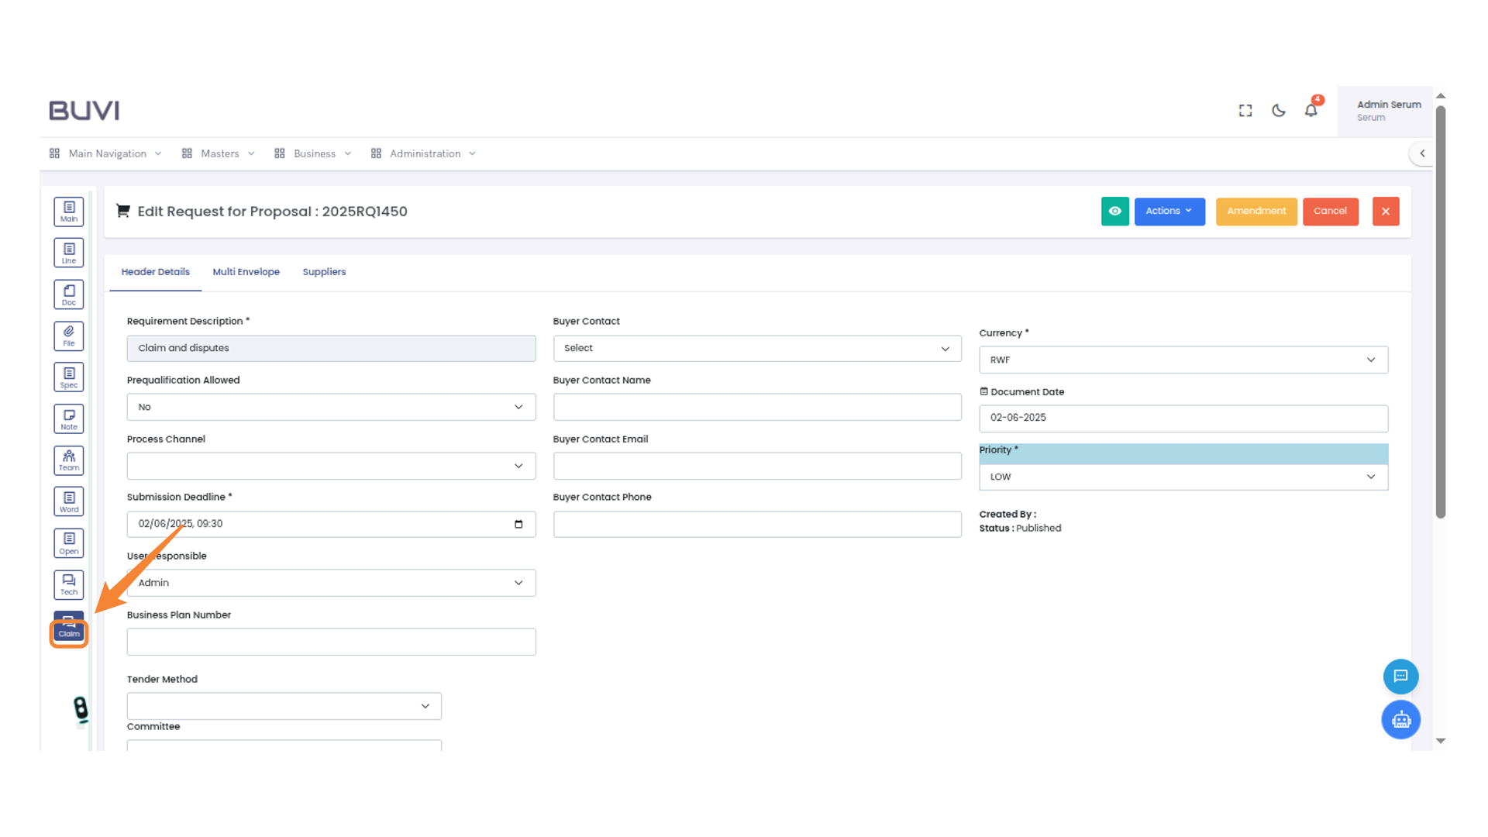The width and height of the screenshot is (1488, 837).
Task: Select the Note sidebar icon
Action: 69,419
